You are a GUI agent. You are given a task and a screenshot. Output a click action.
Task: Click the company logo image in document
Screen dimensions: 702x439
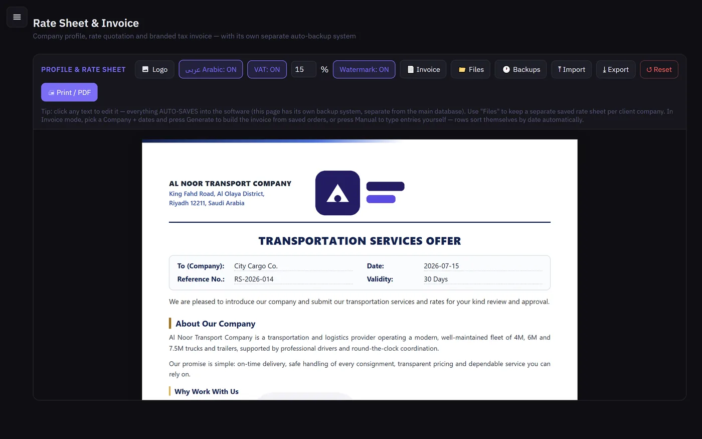[360, 193]
